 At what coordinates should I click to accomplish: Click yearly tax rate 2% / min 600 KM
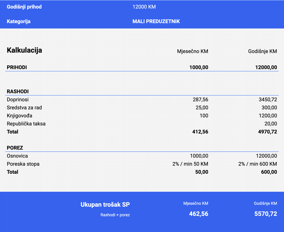click(258, 164)
